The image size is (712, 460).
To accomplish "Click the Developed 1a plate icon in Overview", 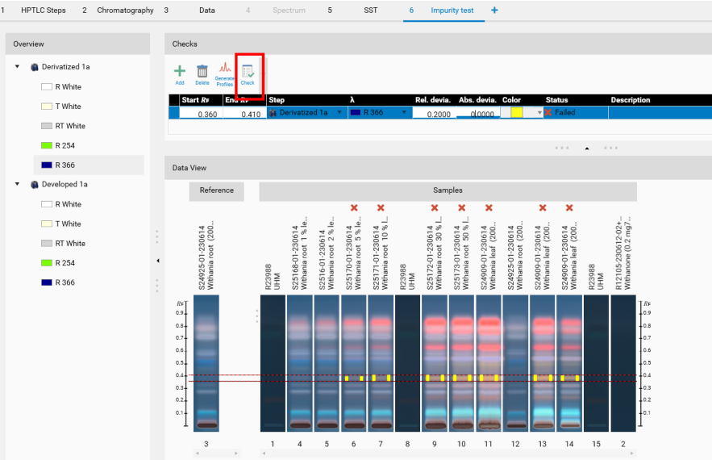I will pyautogui.click(x=34, y=185).
